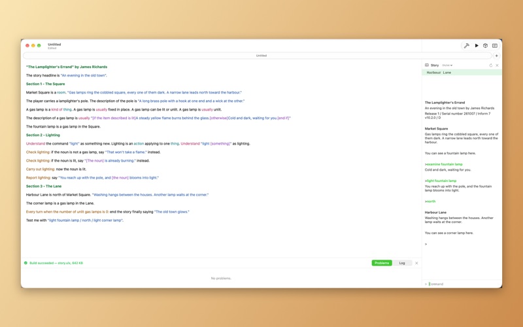
Task: Click the 'Harbour Lane' heading in the transcript
Action: coord(435,212)
